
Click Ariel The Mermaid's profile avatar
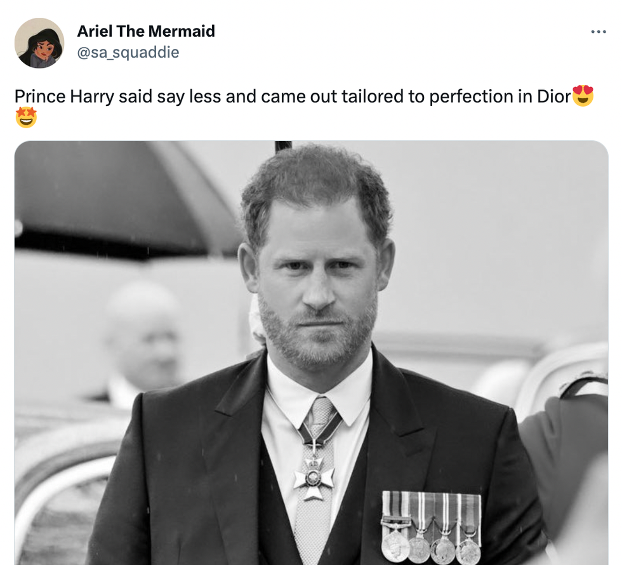click(39, 43)
